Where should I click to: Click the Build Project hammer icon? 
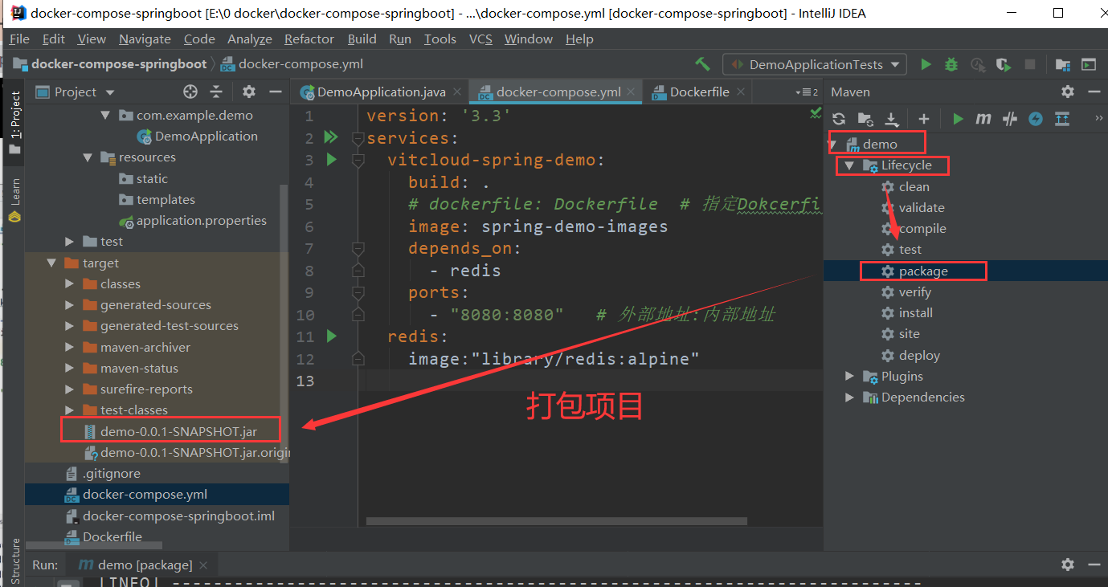click(x=703, y=64)
